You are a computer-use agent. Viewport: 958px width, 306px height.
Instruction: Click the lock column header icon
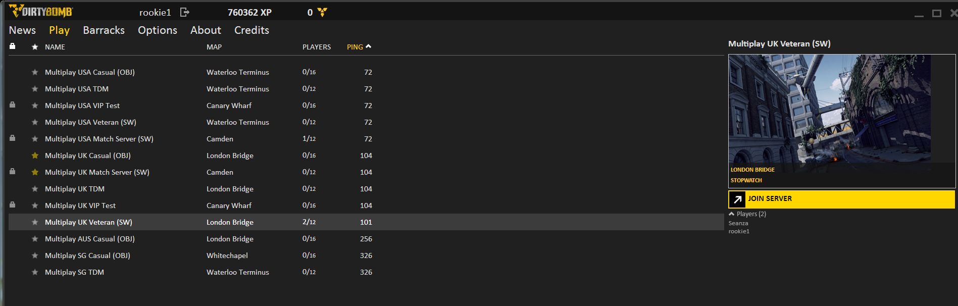(x=13, y=46)
